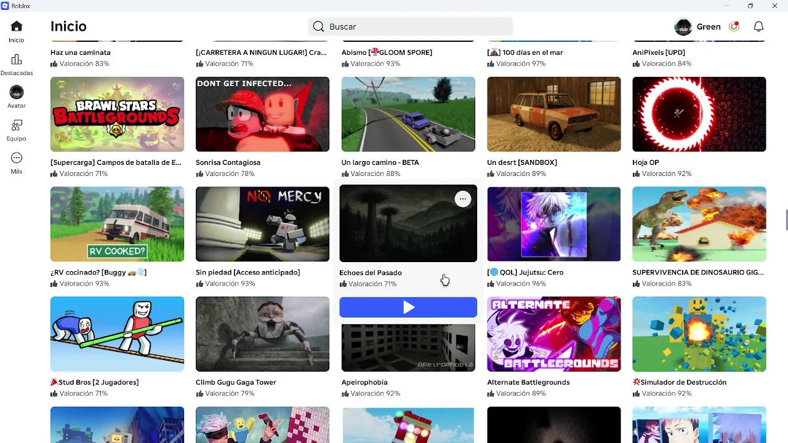Open the QOL Jujutsu: Cero thumbnail
Image resolution: width=788 pixels, height=443 pixels.
[553, 224]
